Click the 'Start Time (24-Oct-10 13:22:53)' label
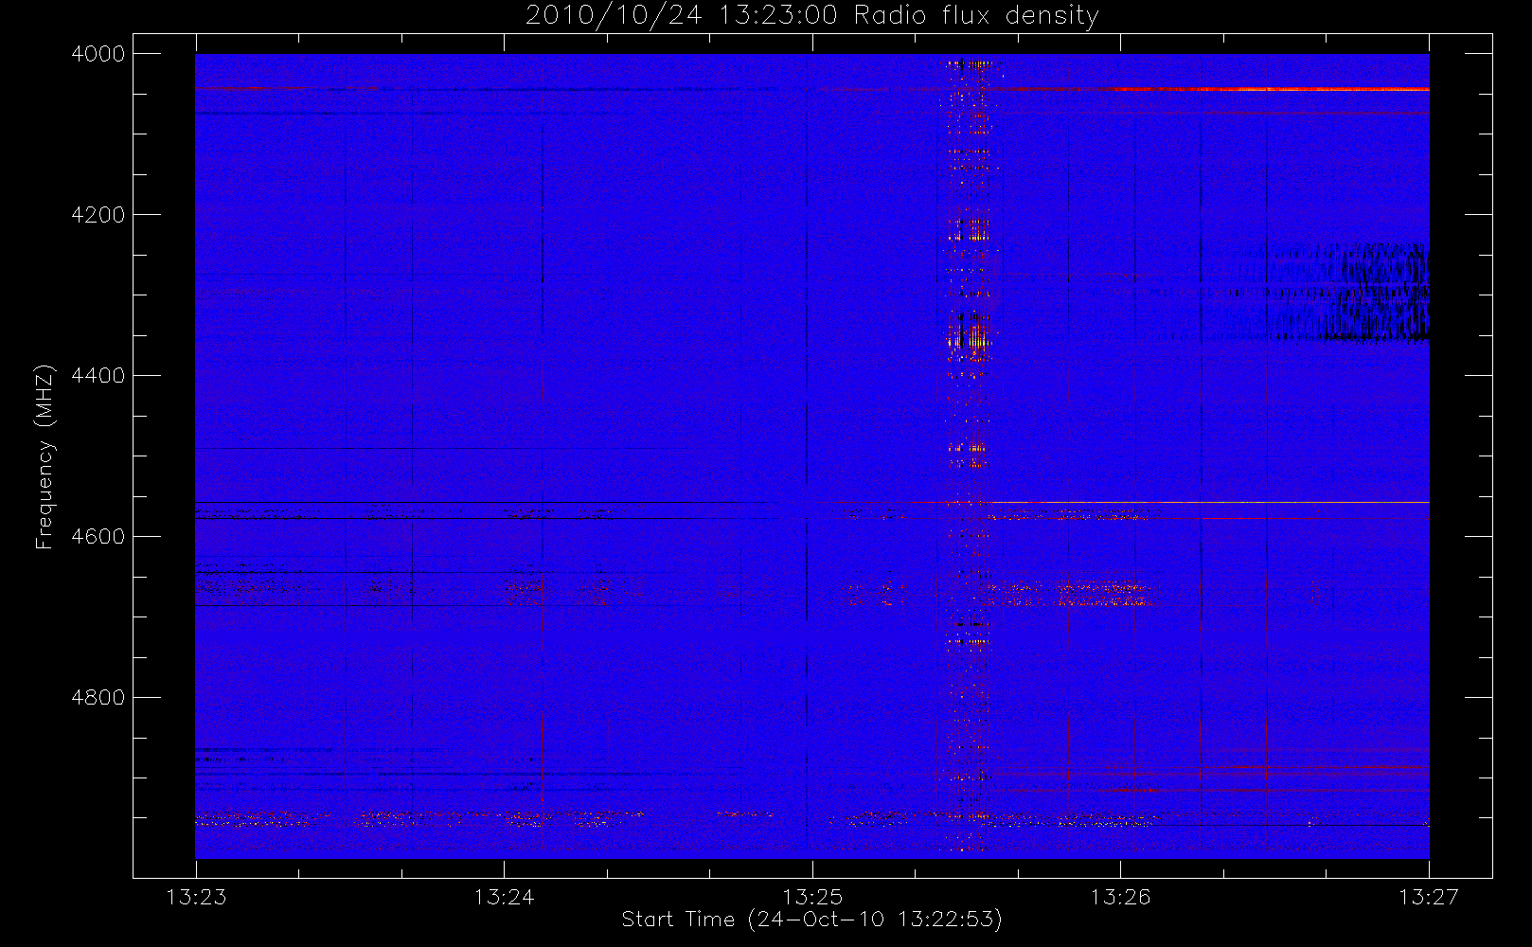The height and width of the screenshot is (947, 1532). click(811, 920)
